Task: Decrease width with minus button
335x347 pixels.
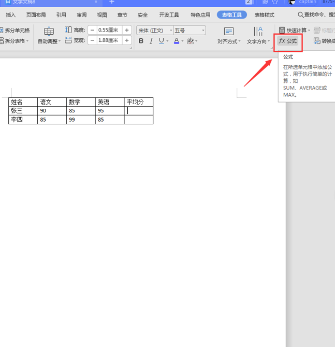Action: click(x=93, y=40)
